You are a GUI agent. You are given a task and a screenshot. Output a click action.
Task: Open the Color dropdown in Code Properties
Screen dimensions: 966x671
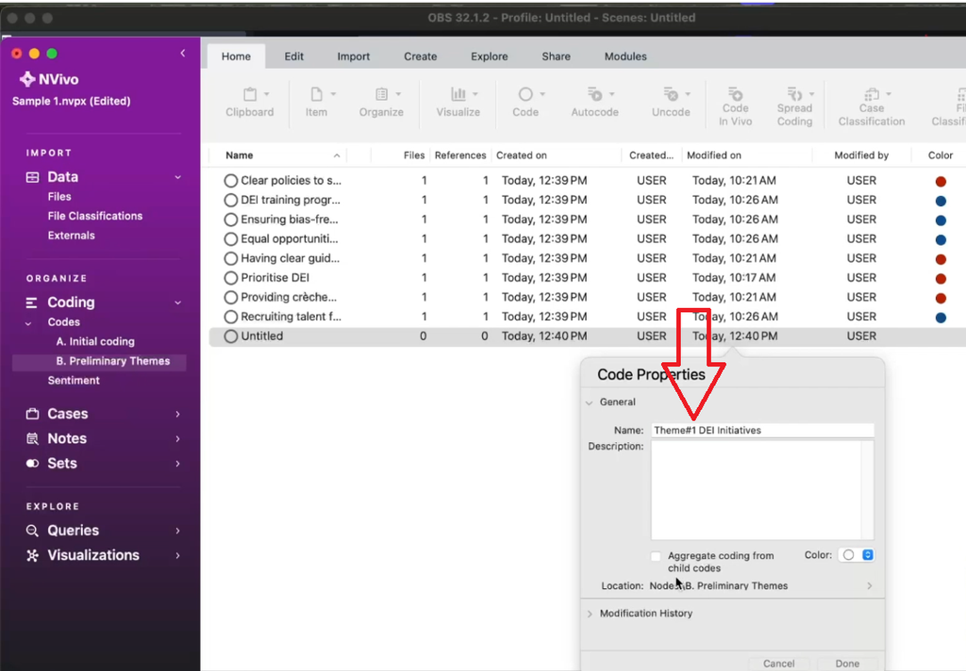coord(868,555)
